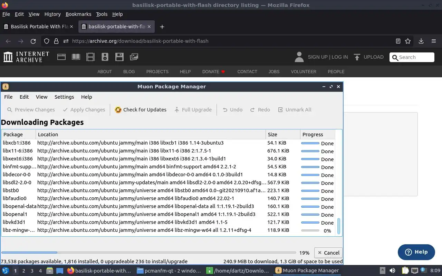Open Firefox History menu

click(x=52, y=14)
